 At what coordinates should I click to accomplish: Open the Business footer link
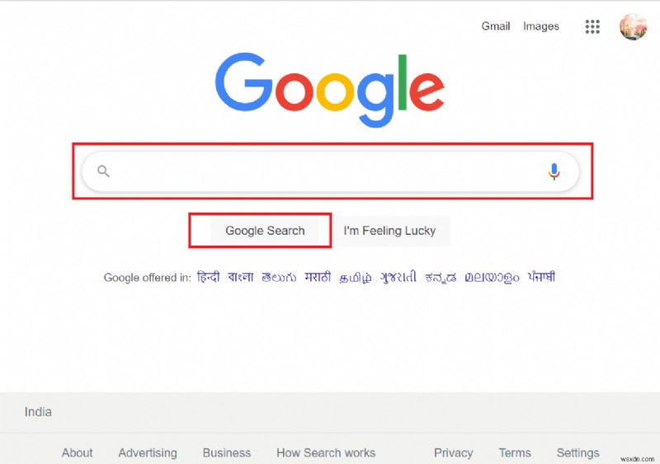point(227,452)
